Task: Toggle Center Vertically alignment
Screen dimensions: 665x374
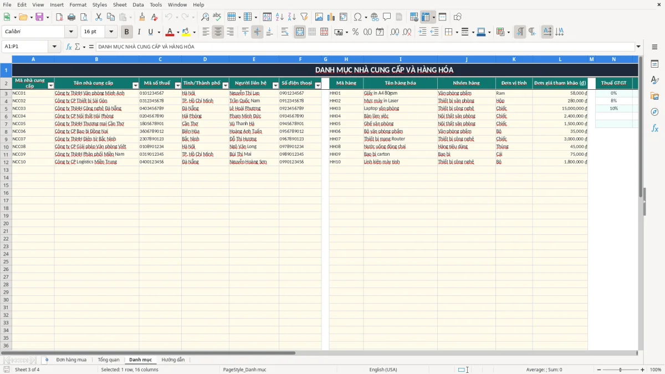Action: tap(257, 32)
